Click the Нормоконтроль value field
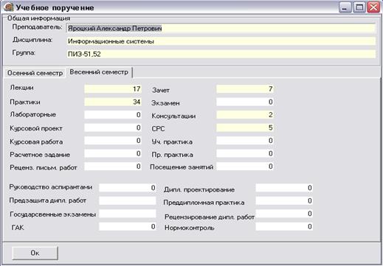383x266 pixels. (x=284, y=226)
